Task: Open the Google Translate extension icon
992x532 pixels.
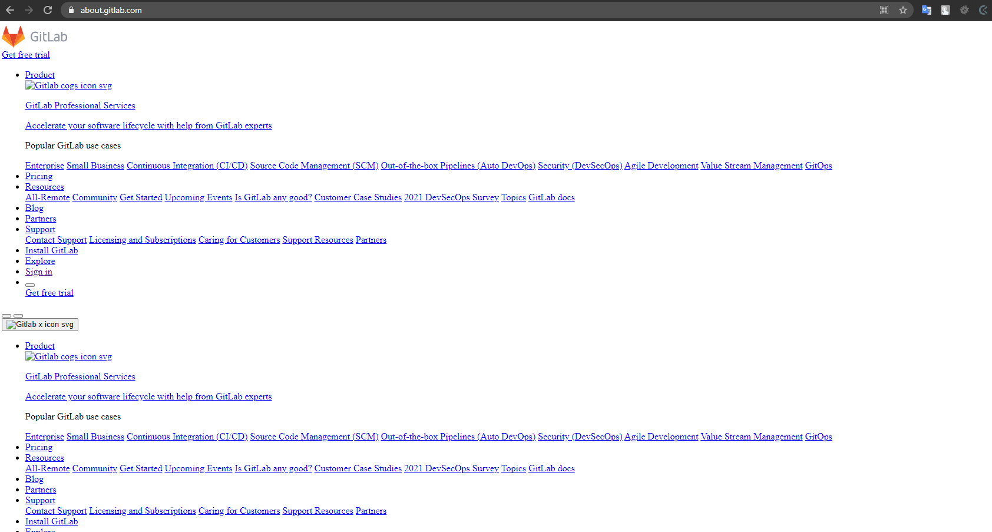Action: [x=927, y=10]
